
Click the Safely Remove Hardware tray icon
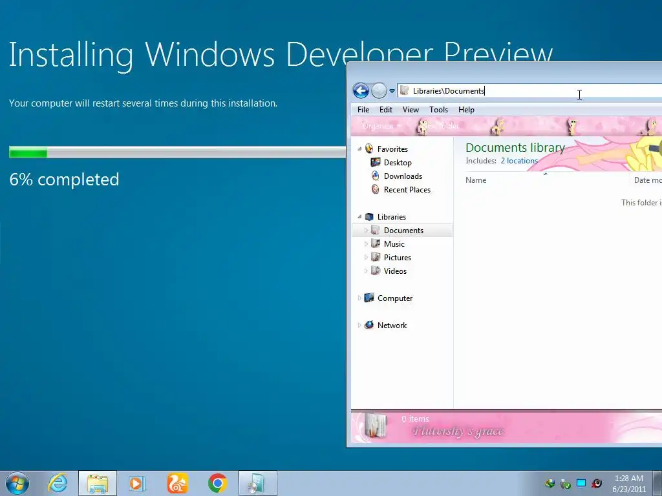click(565, 483)
